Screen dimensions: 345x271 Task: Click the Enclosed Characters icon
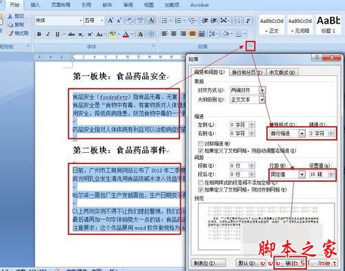tap(151, 35)
